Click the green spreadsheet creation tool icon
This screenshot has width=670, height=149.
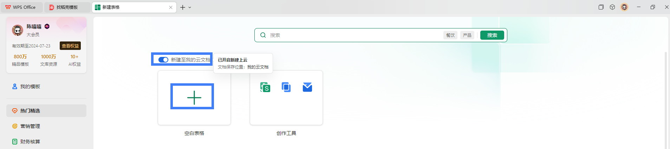point(265,87)
